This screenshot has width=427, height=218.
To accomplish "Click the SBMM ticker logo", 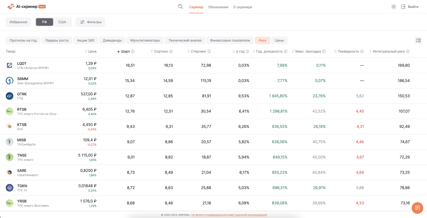I will [x=9, y=81].
